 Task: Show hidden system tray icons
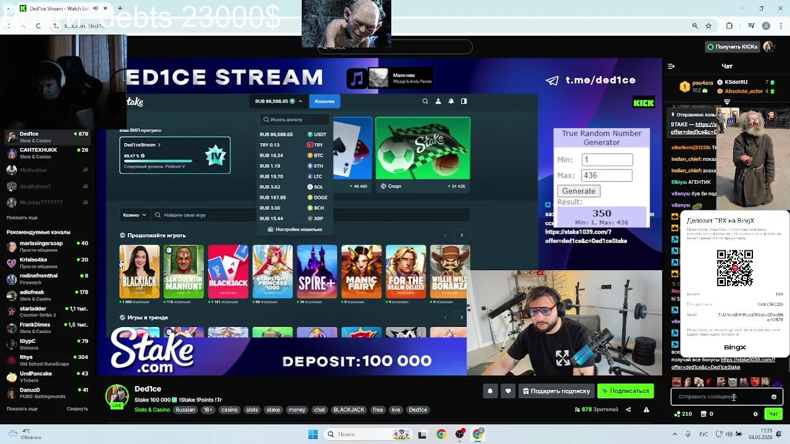(674, 434)
